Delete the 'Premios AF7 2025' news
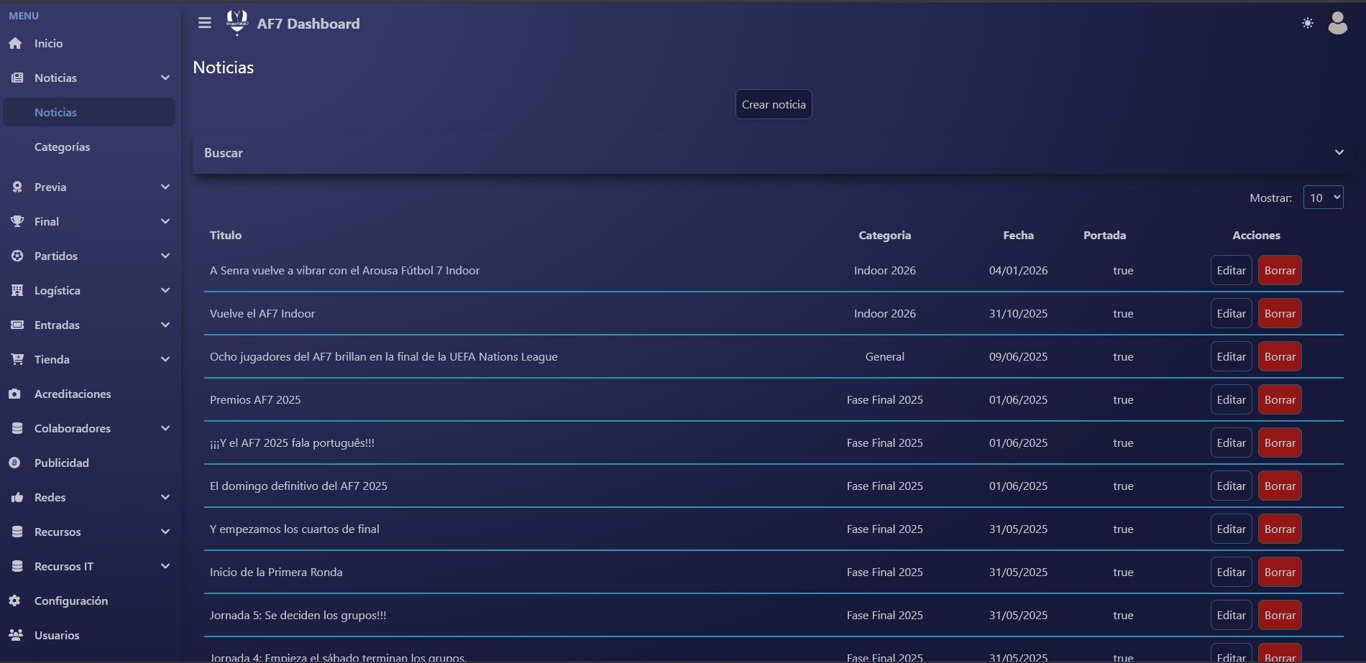Viewport: 1366px width, 663px height. [1280, 399]
